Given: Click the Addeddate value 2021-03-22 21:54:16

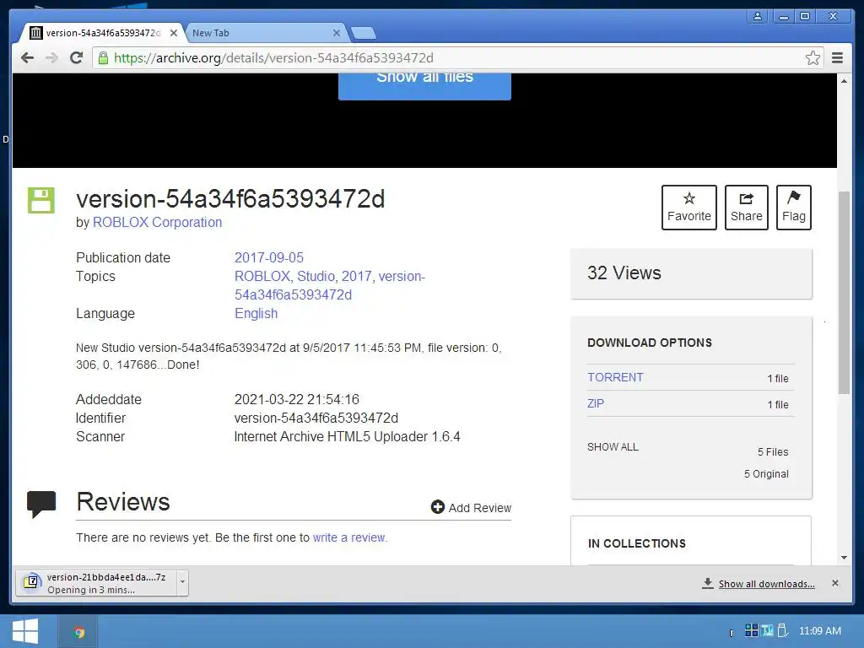Looking at the screenshot, I should 296,399.
